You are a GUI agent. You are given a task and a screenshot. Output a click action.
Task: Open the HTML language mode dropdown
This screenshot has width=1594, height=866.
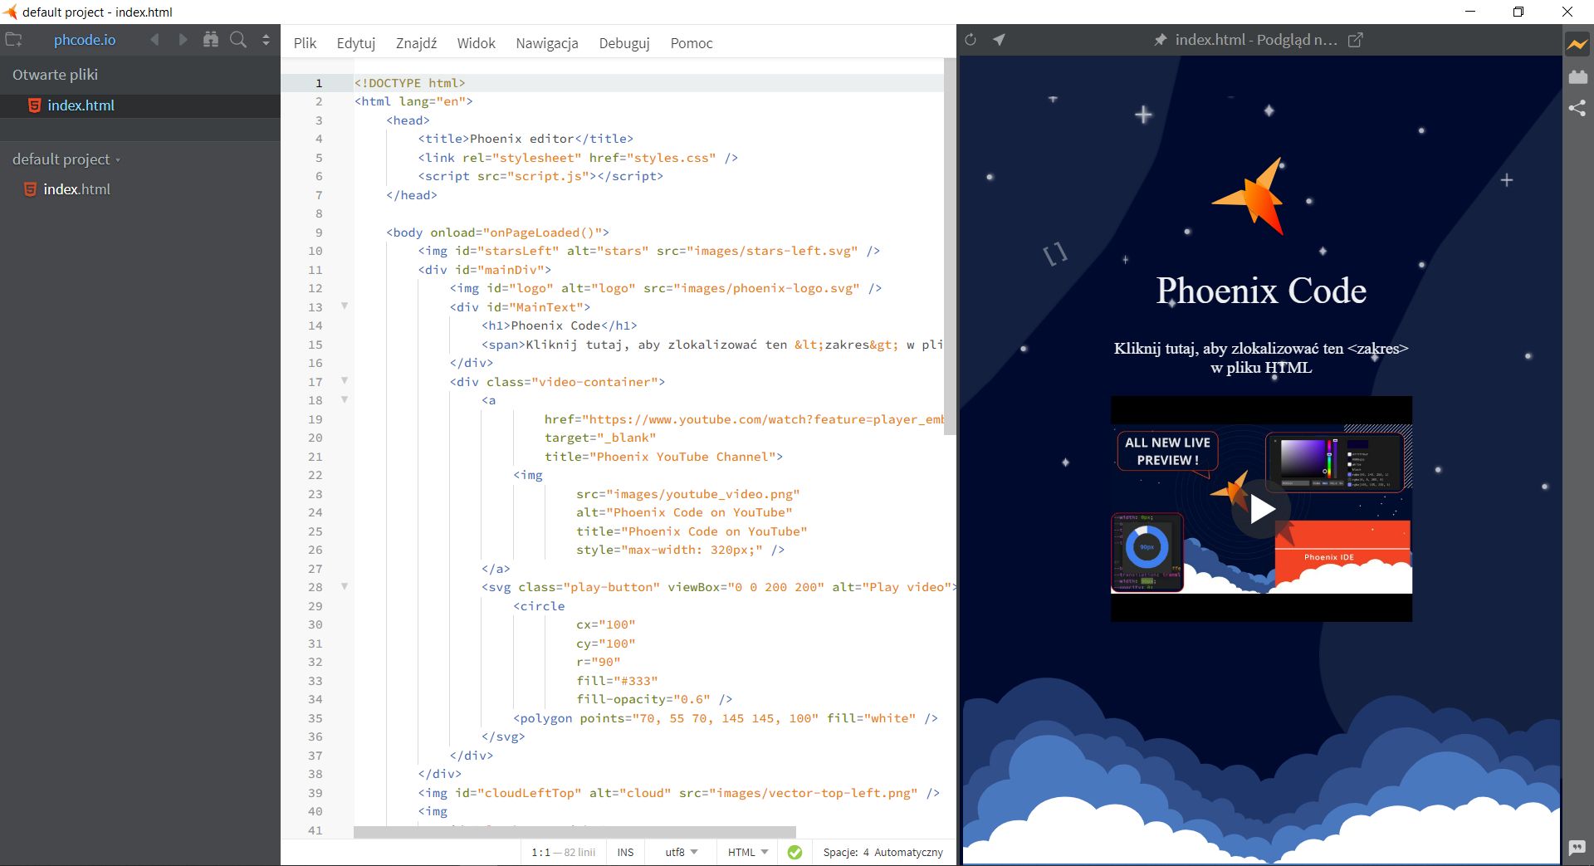click(745, 853)
